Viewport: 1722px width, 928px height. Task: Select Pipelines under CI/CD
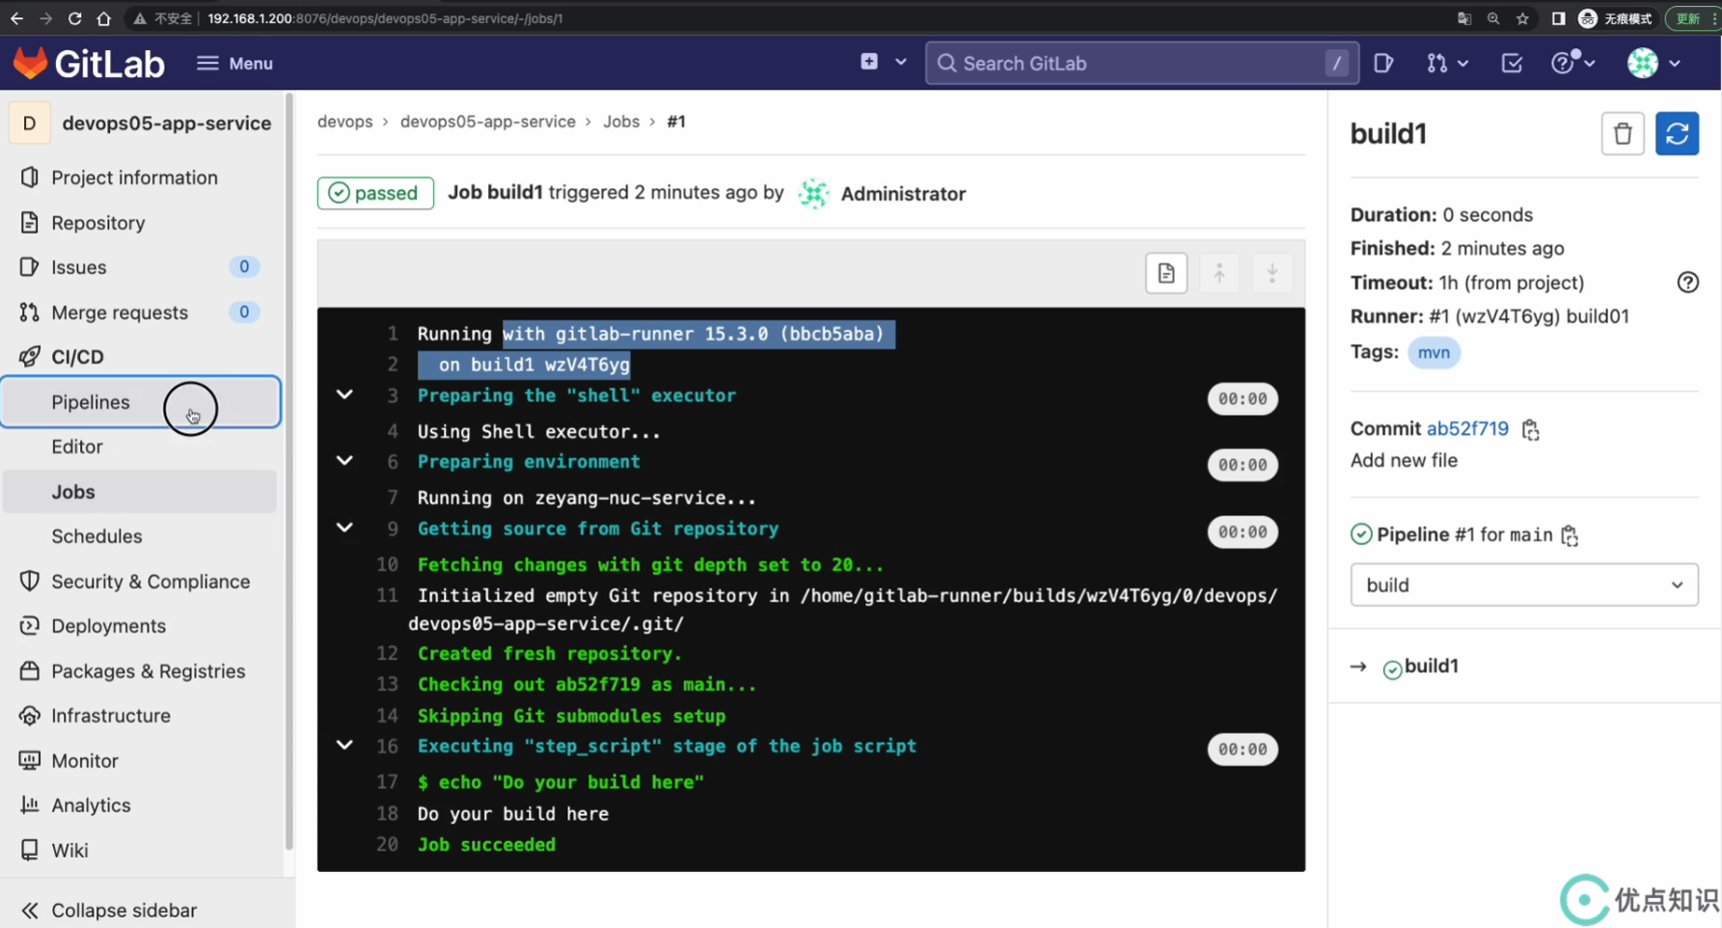[x=141, y=402]
